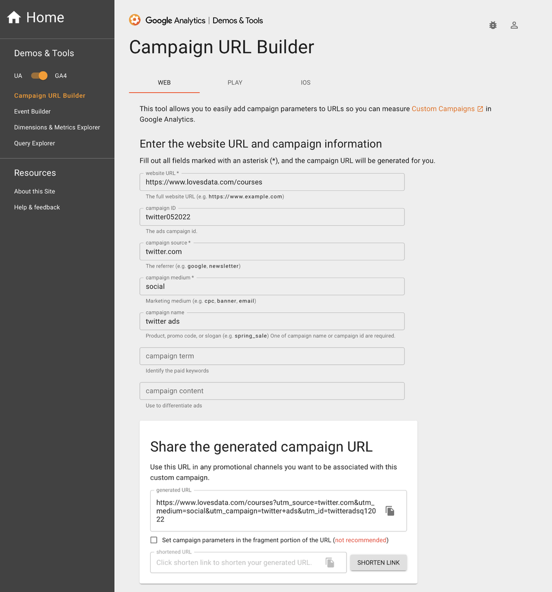Select the campaign content input field
The image size is (552, 592).
click(272, 391)
